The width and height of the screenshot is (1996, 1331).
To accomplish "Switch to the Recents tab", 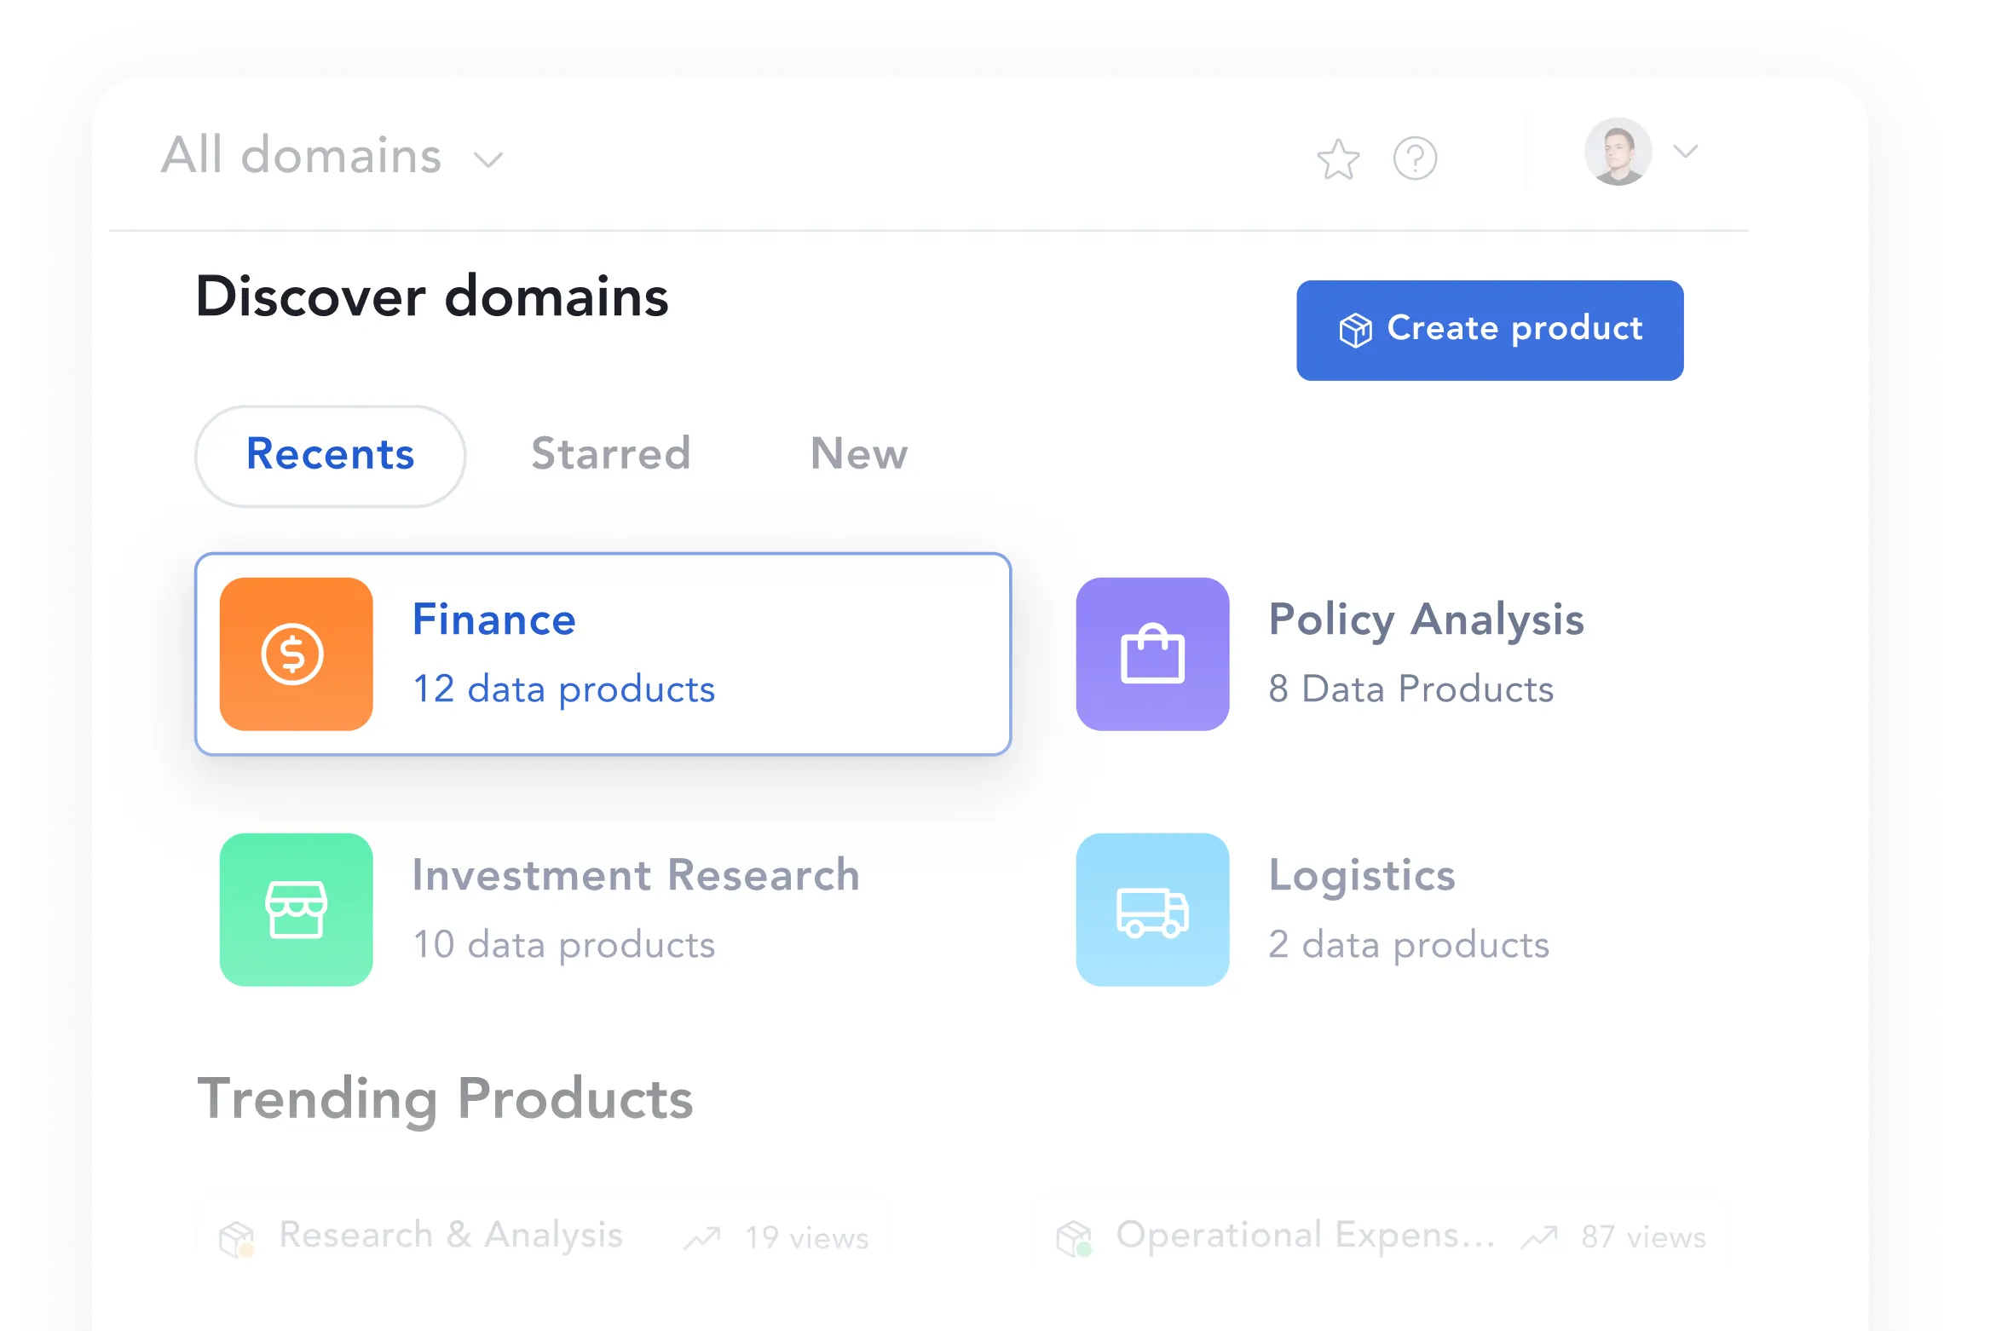I will tap(330, 456).
